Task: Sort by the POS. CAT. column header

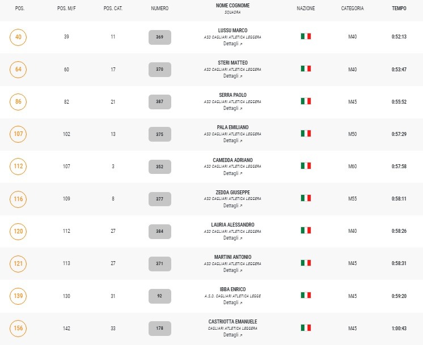Action: [113, 8]
